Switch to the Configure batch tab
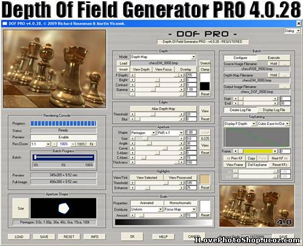The width and height of the screenshot is (303, 246). coord(240,58)
